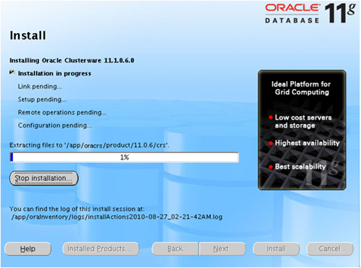Click the checkmark icon beside Installation in progress

click(x=12, y=73)
